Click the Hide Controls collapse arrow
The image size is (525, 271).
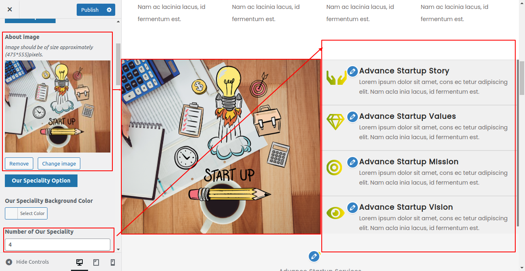(9, 262)
